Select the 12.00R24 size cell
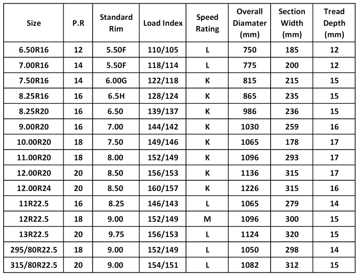The image size is (359, 276). point(34,188)
